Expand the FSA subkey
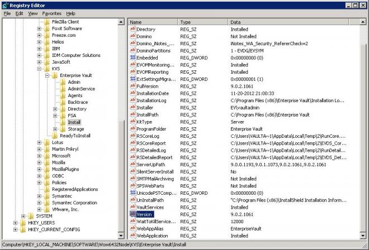Image resolution: width=369 pixels, height=250 pixels. point(55,116)
